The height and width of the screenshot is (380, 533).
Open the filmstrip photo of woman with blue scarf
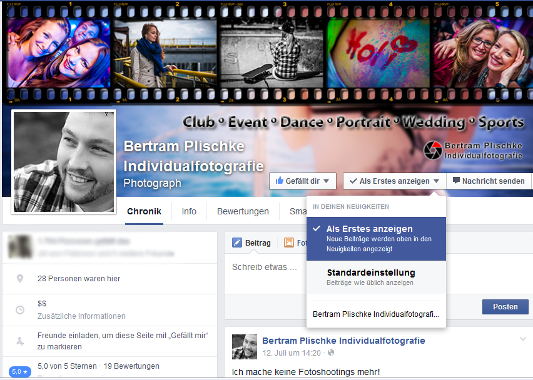165,53
